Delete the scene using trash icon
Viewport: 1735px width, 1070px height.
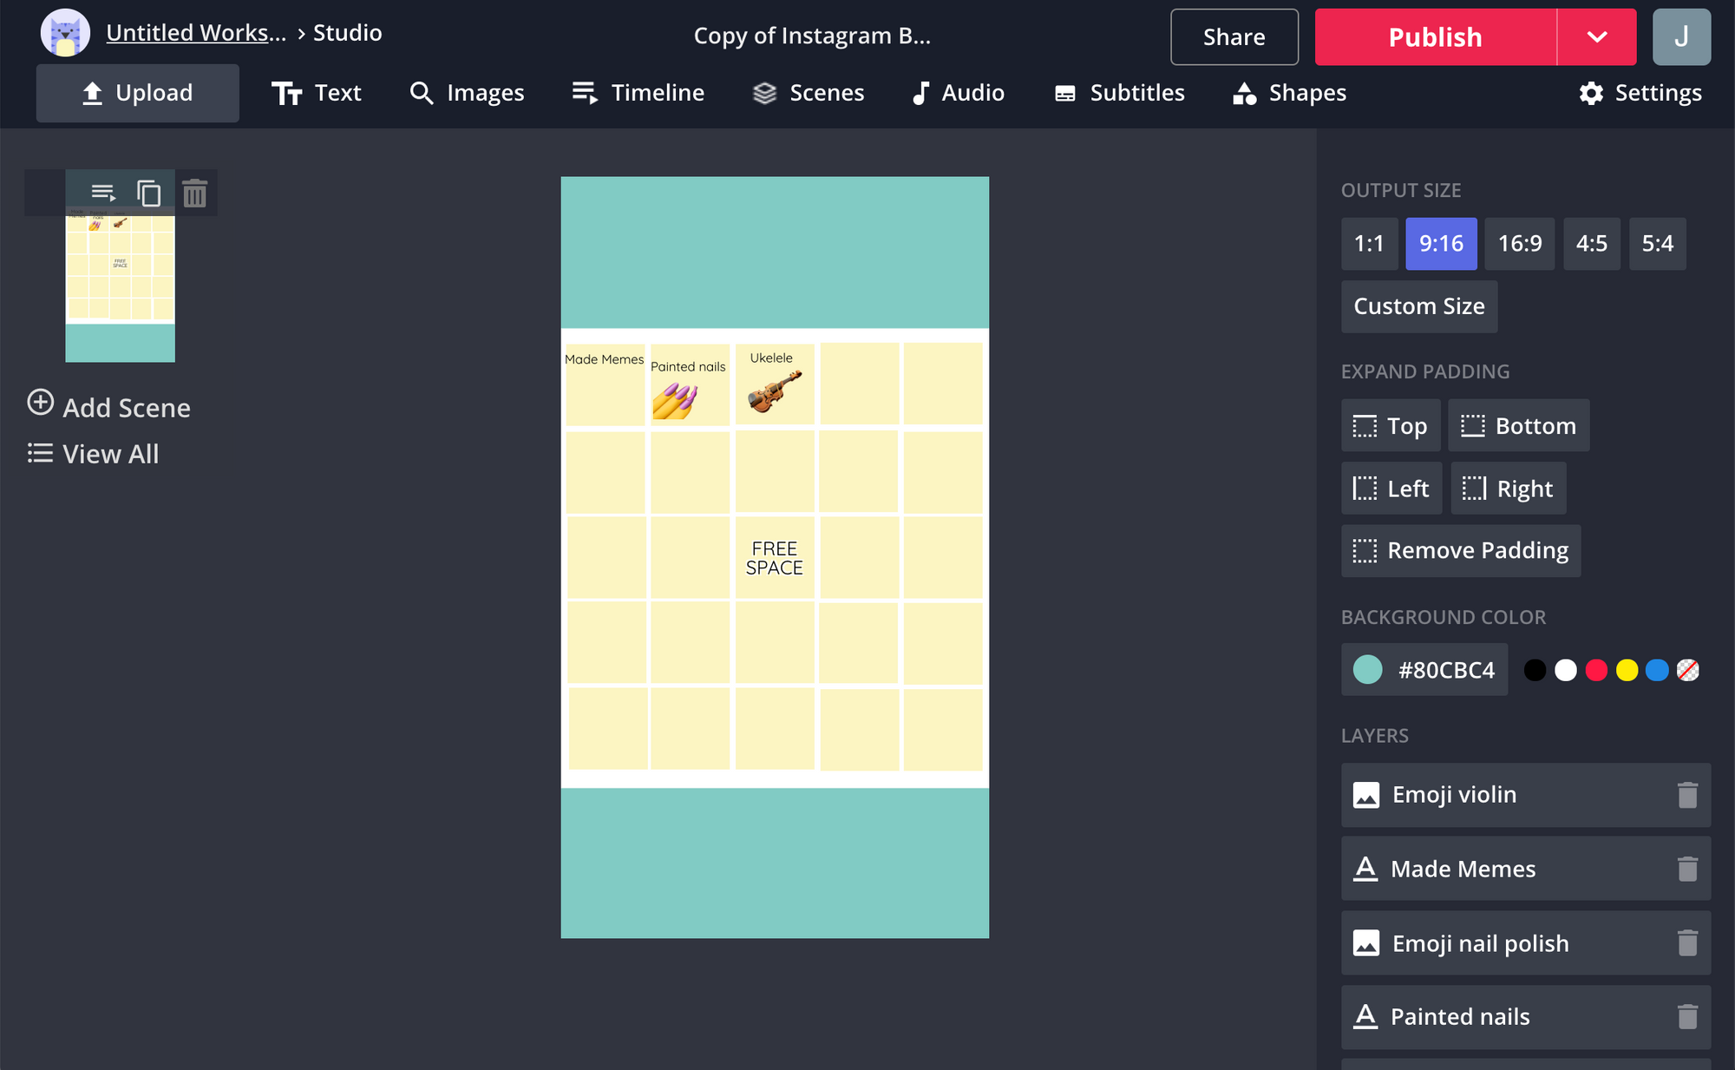(194, 193)
